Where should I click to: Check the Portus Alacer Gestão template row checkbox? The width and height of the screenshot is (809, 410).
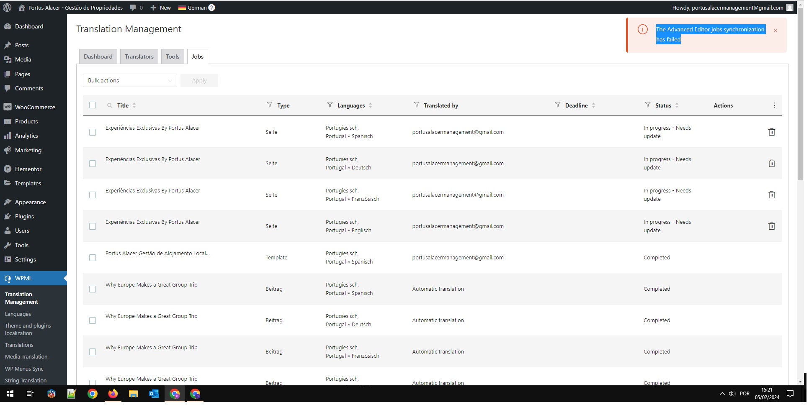[x=93, y=258]
